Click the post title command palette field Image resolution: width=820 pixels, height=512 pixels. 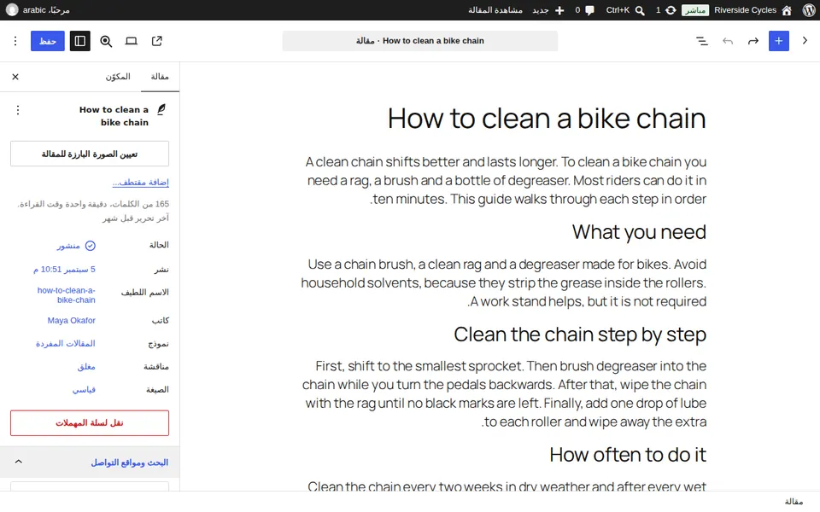(x=420, y=41)
